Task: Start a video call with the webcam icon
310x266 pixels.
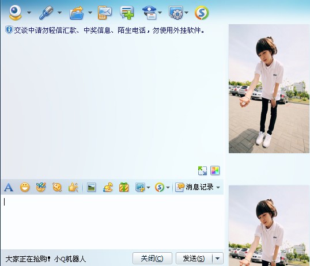Action: pyautogui.click(x=15, y=13)
